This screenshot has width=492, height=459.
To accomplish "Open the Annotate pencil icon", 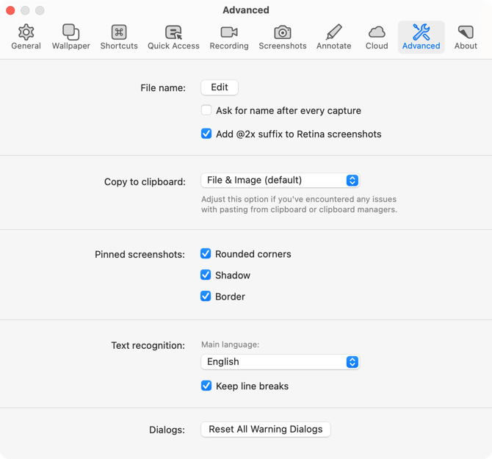I will point(333,32).
